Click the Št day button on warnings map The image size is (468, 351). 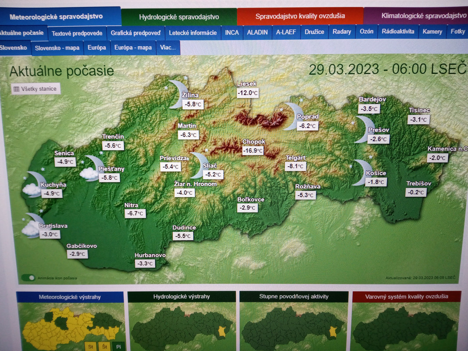[104, 347]
